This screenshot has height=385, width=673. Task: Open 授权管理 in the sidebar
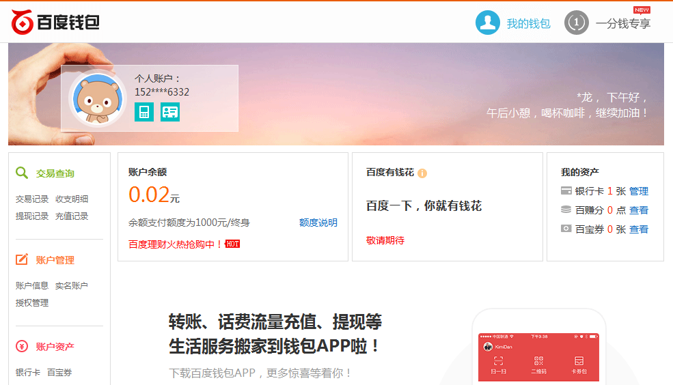(32, 302)
